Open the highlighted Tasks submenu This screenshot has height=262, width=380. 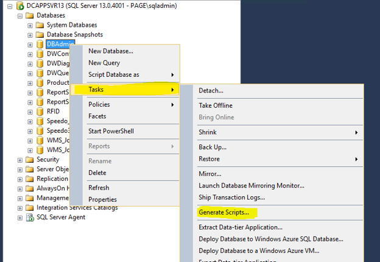point(126,90)
